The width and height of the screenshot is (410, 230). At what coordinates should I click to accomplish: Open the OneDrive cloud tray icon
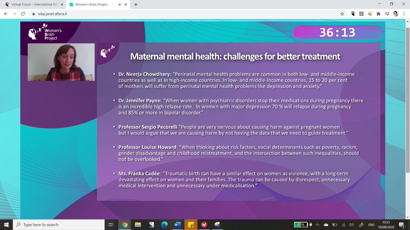(326, 225)
